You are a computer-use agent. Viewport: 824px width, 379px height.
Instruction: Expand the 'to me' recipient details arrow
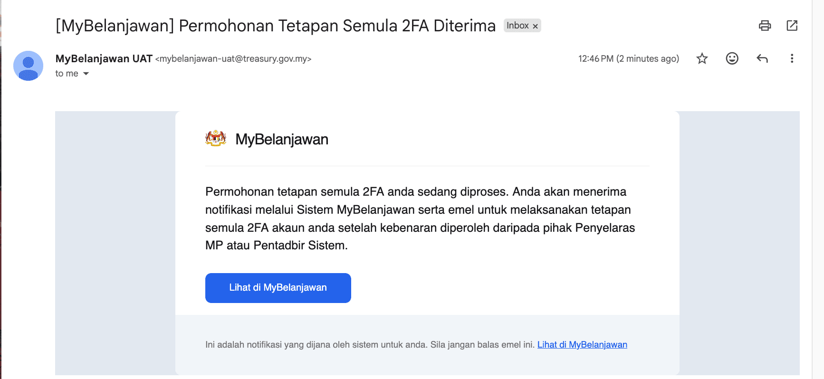coord(86,74)
